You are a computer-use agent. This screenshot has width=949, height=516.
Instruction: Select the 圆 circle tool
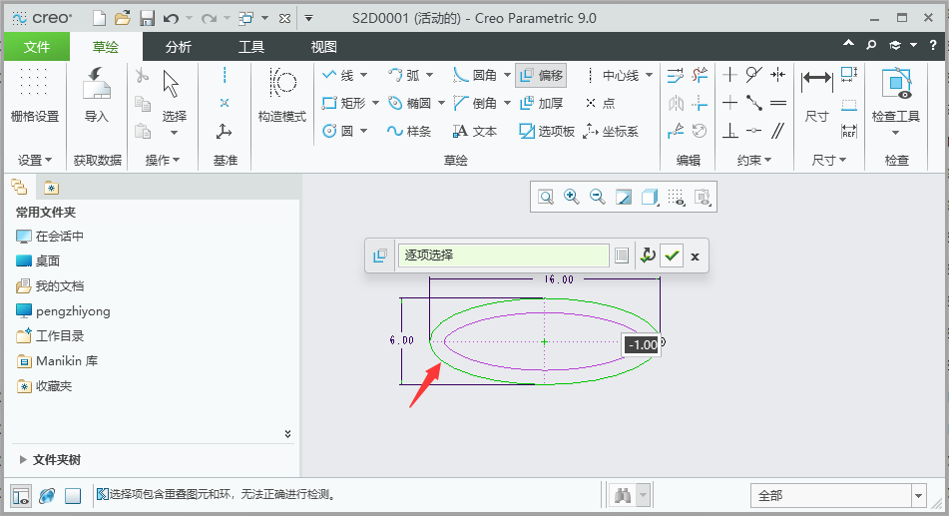tap(337, 131)
